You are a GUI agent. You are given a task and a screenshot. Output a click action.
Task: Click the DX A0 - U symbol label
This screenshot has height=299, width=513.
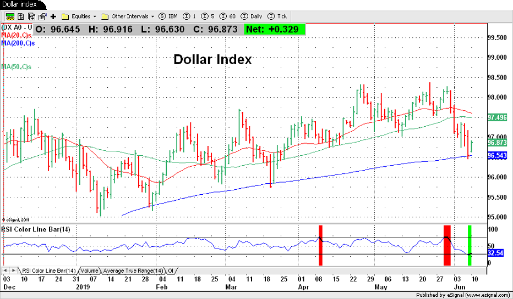click(17, 27)
